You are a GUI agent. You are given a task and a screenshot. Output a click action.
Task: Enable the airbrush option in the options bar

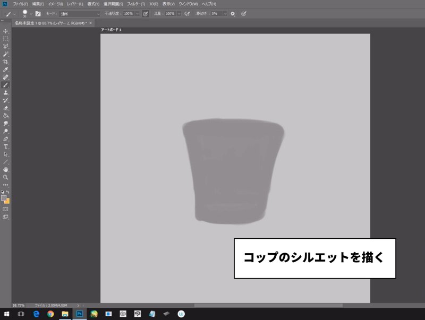(x=186, y=14)
